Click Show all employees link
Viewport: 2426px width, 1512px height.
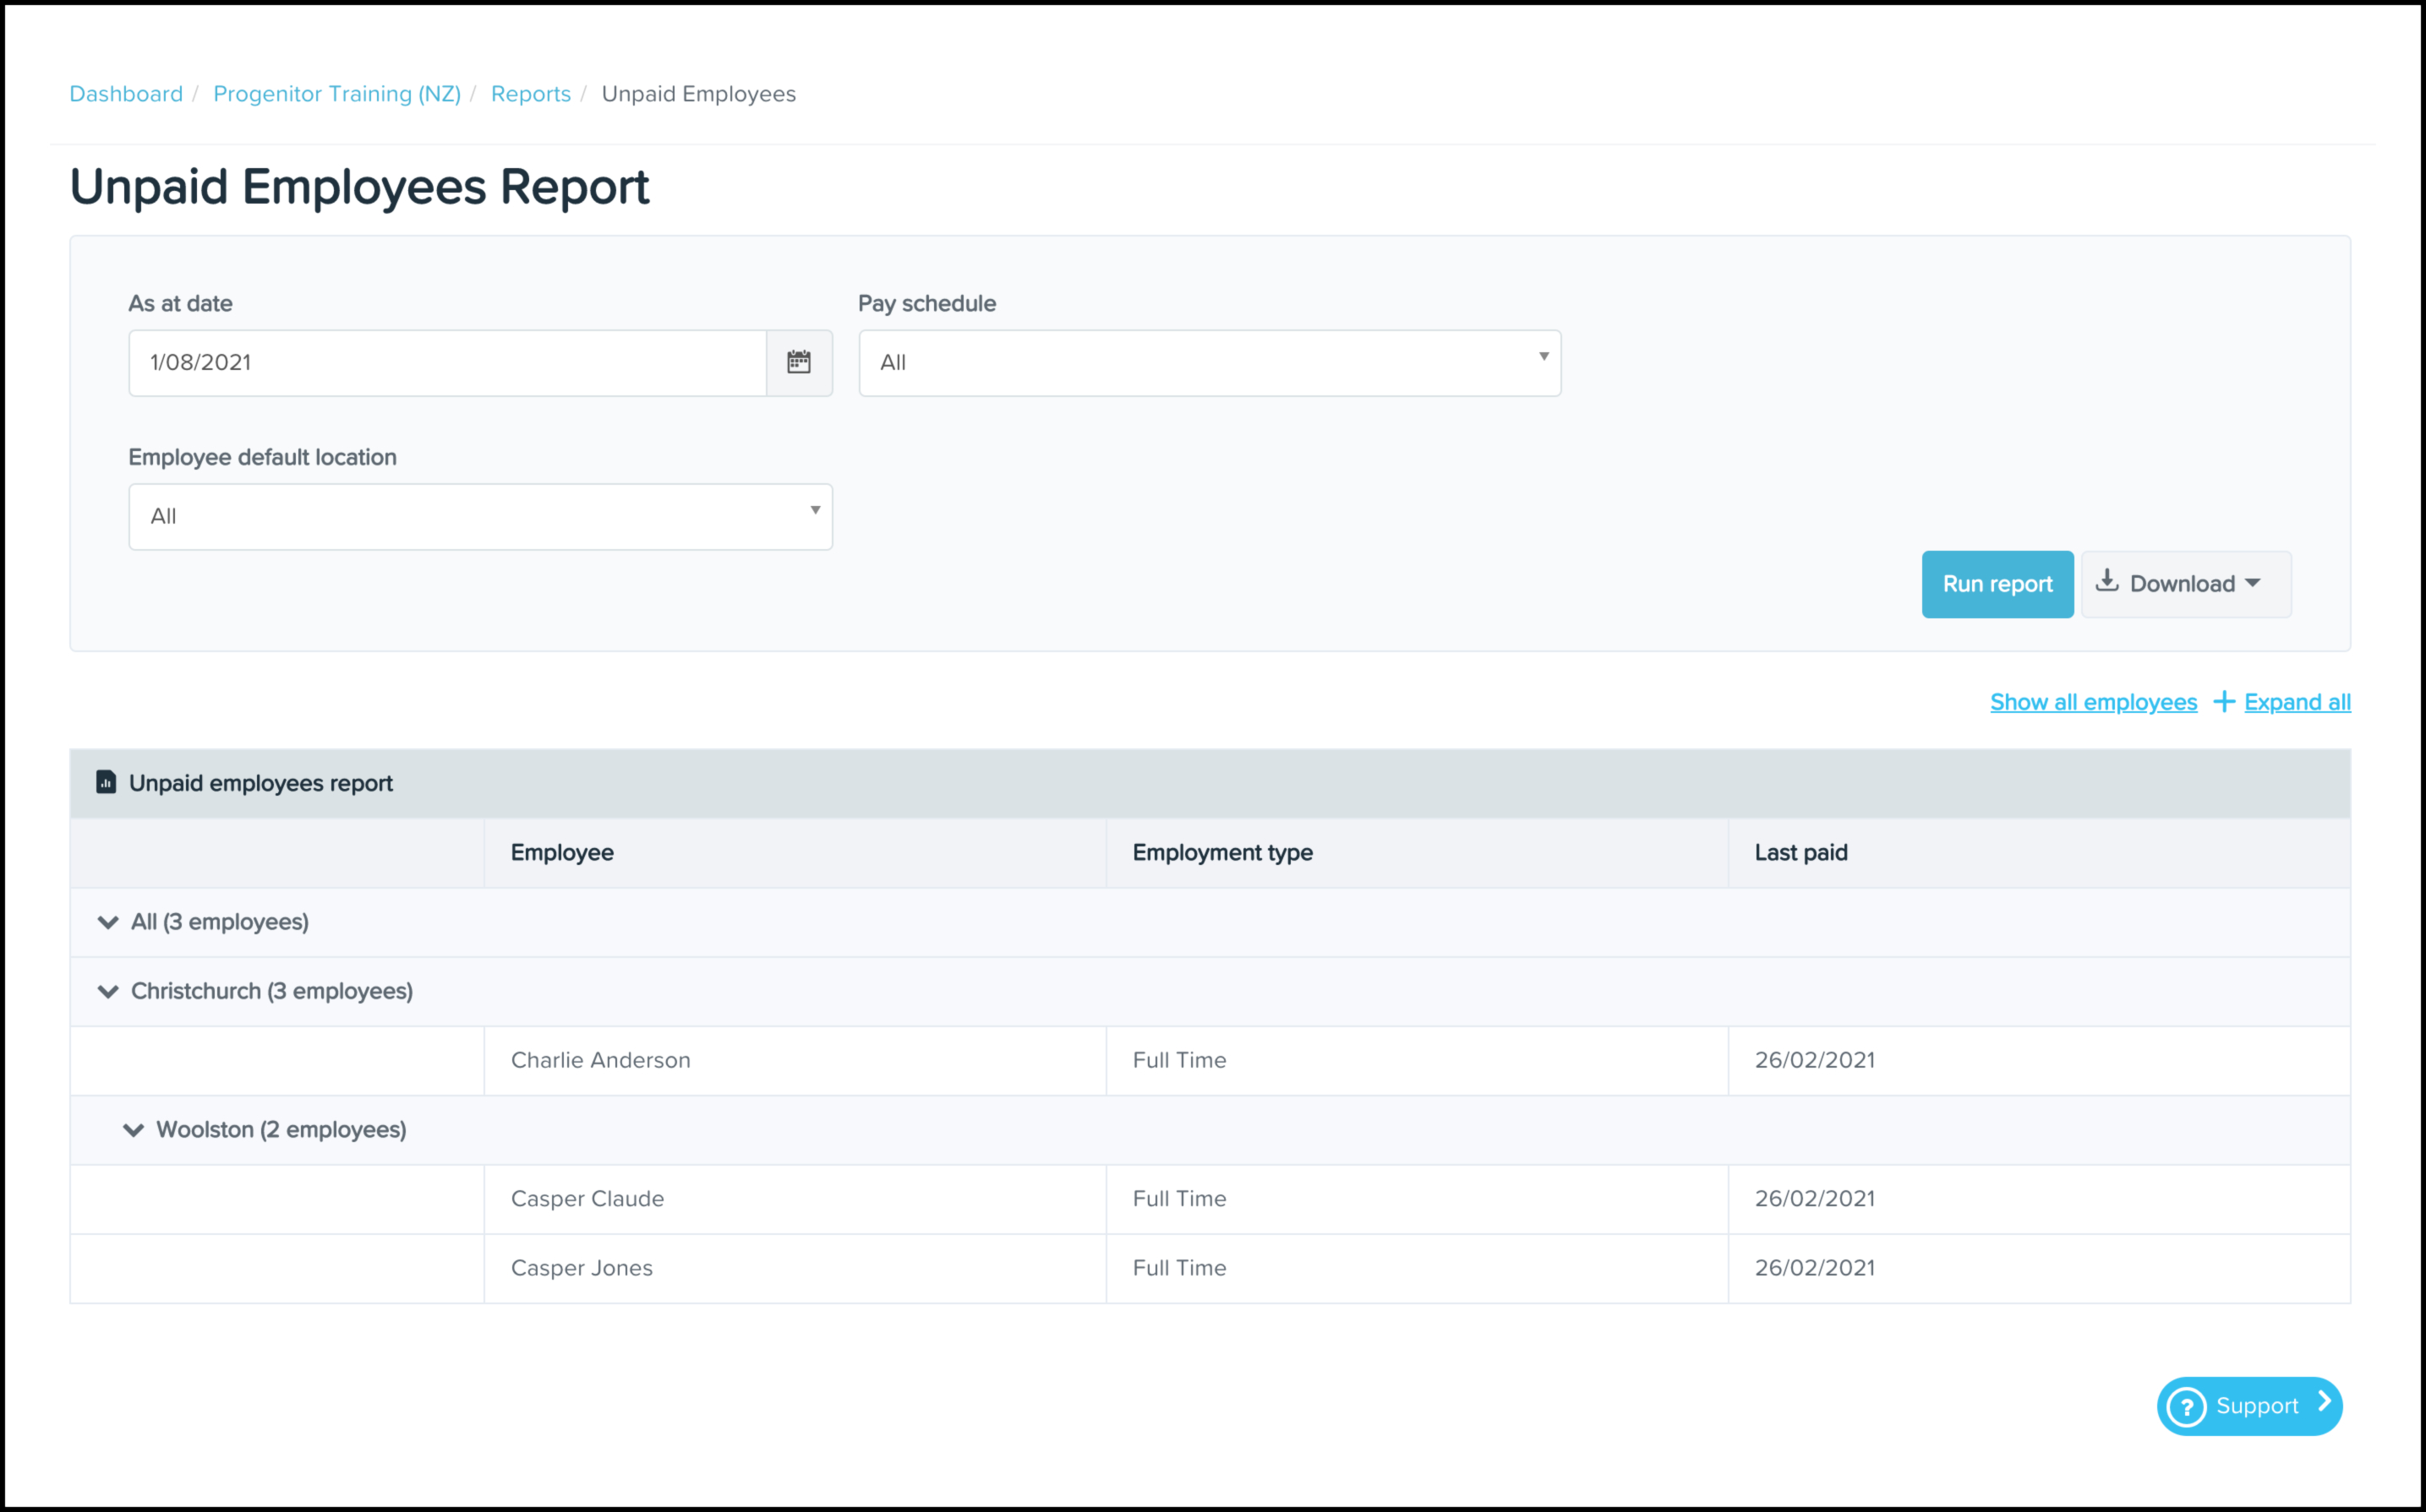[2093, 702]
